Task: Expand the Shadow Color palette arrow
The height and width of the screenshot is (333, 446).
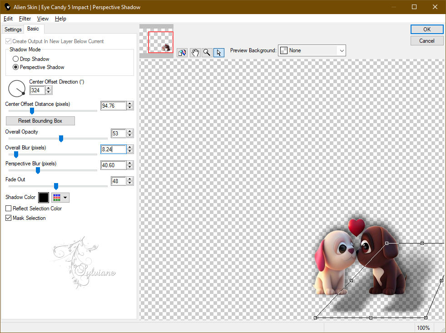Action: pos(65,198)
